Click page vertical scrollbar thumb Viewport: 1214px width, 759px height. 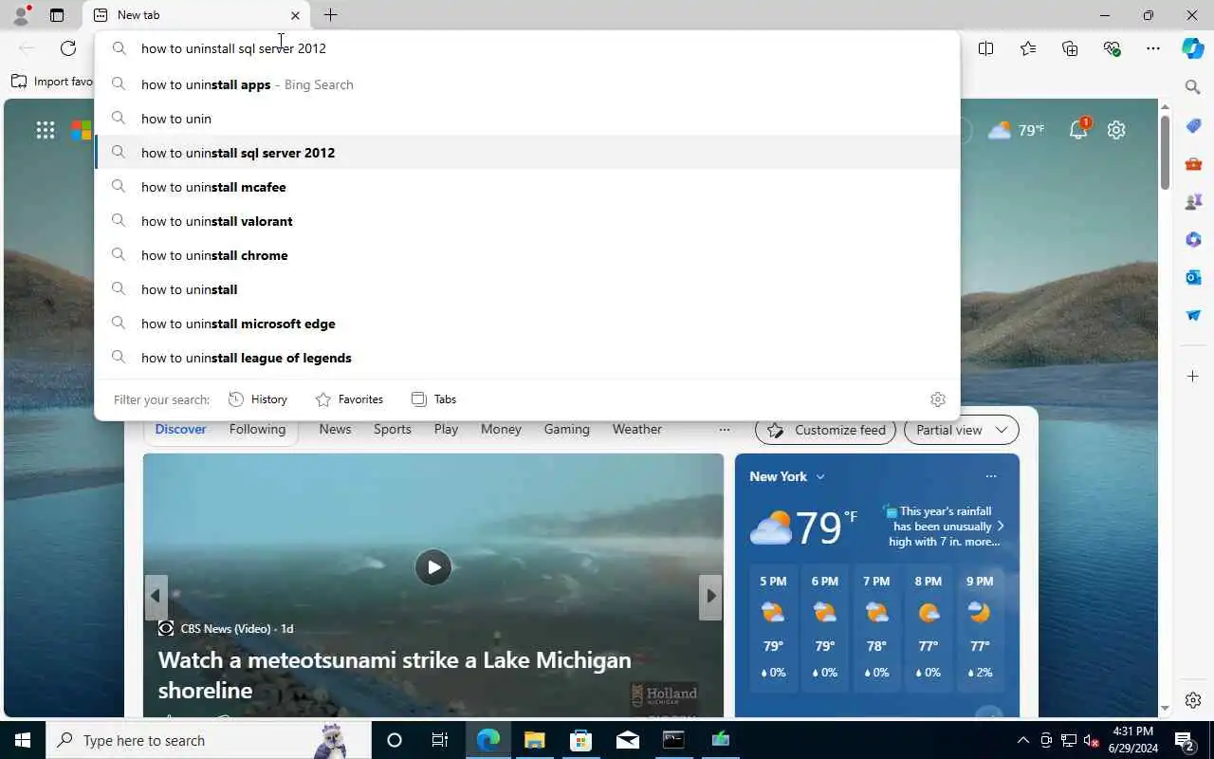[x=1165, y=152]
